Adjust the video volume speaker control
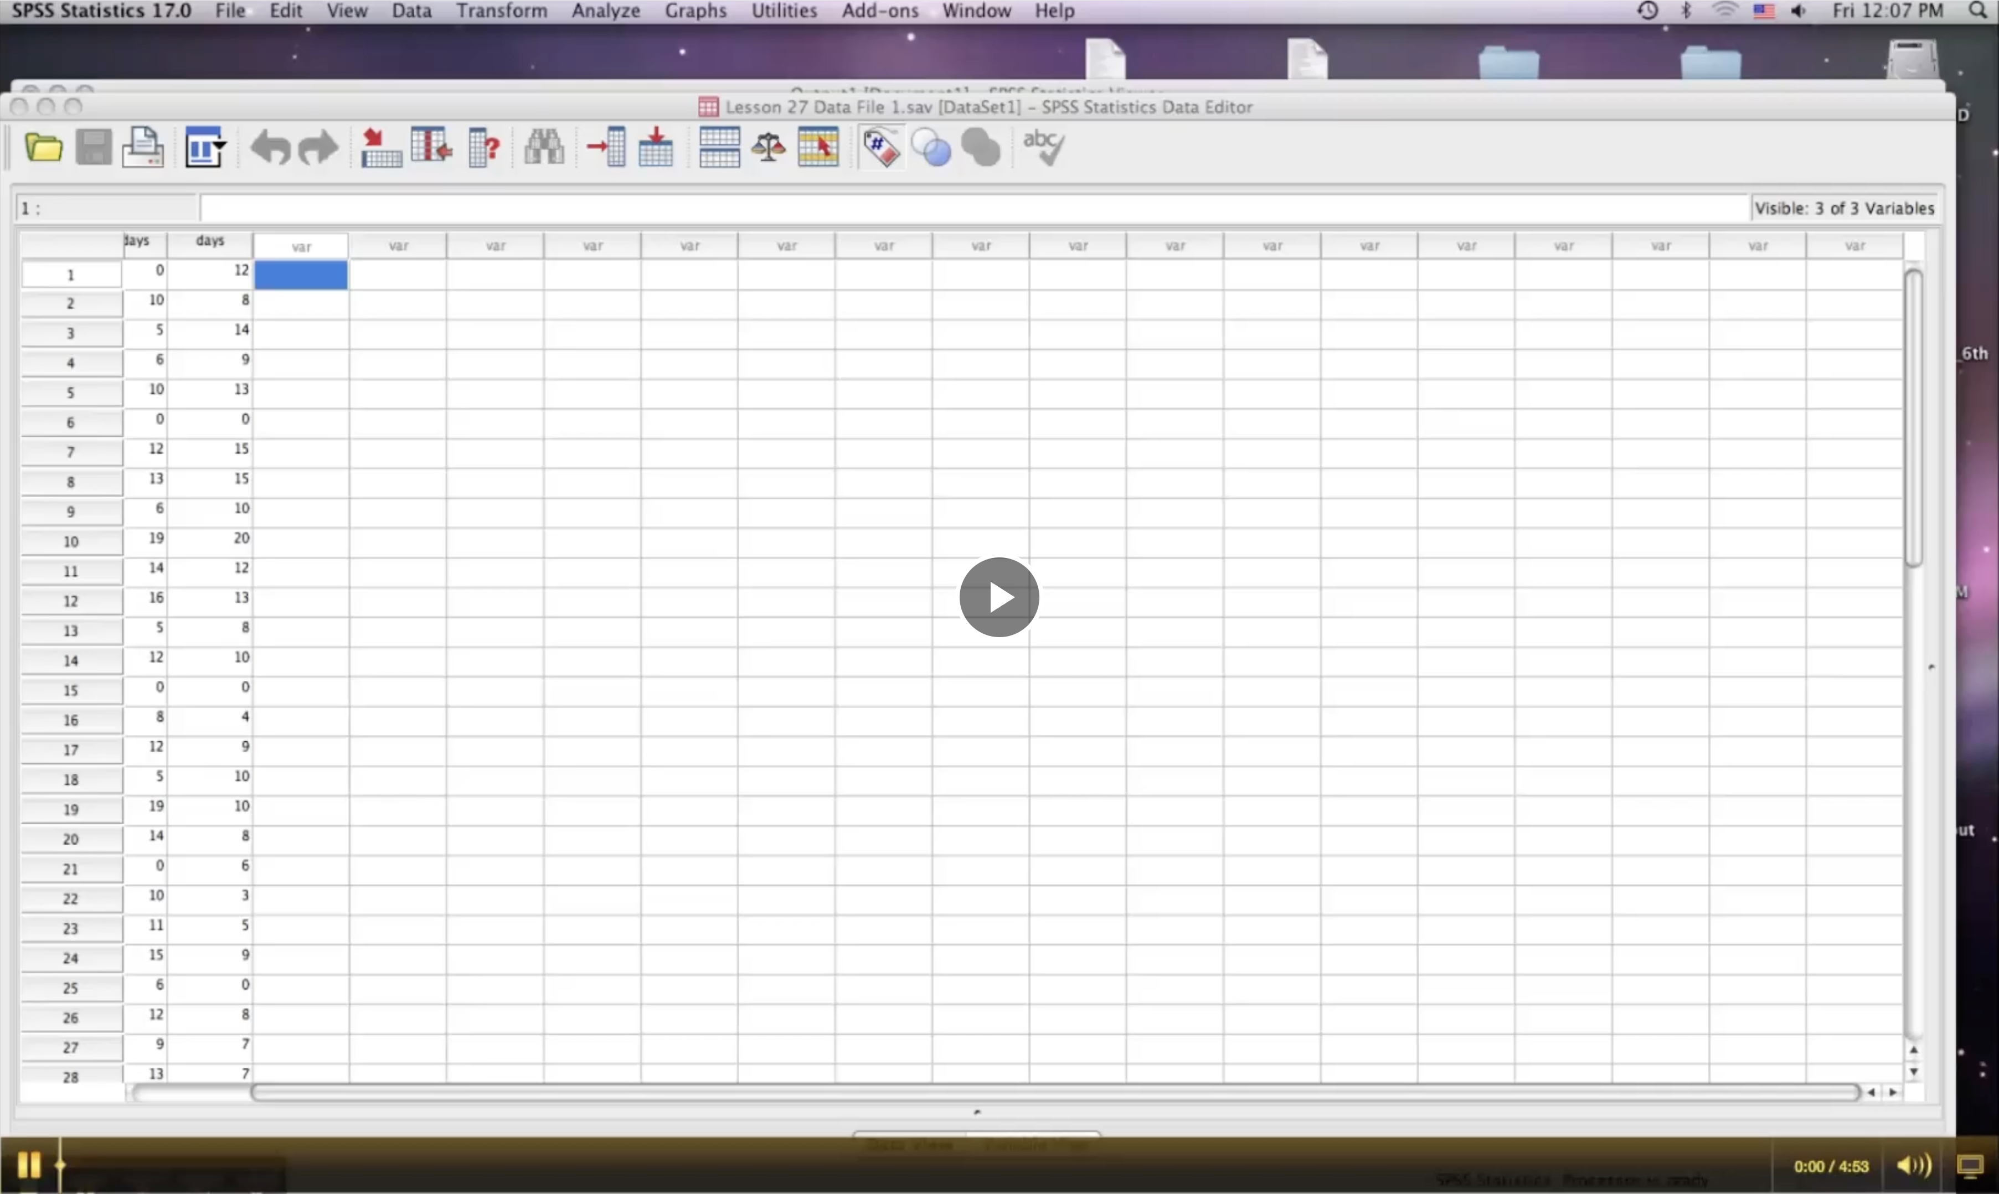Viewport: 1999px width, 1194px height. (x=1912, y=1165)
